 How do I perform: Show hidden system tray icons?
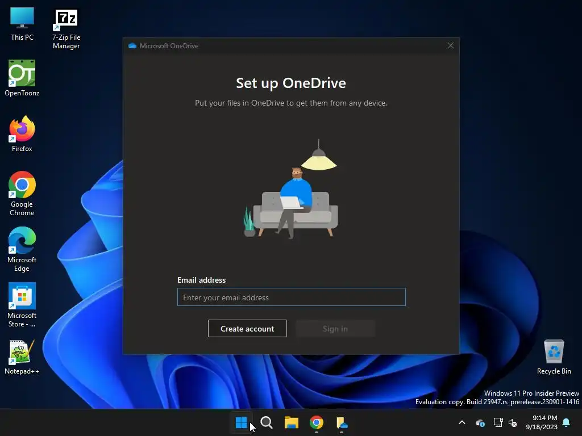point(462,422)
